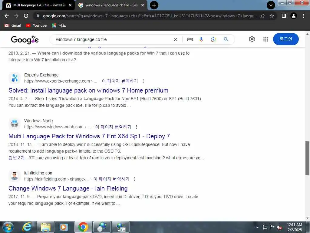
Task: Click the 로그인 sign-in button
Action: (x=286, y=39)
